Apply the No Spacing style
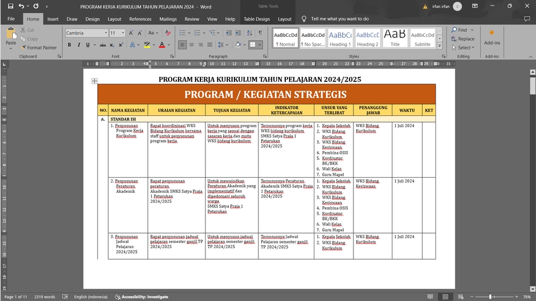The width and height of the screenshot is (536, 301). pyautogui.click(x=313, y=38)
